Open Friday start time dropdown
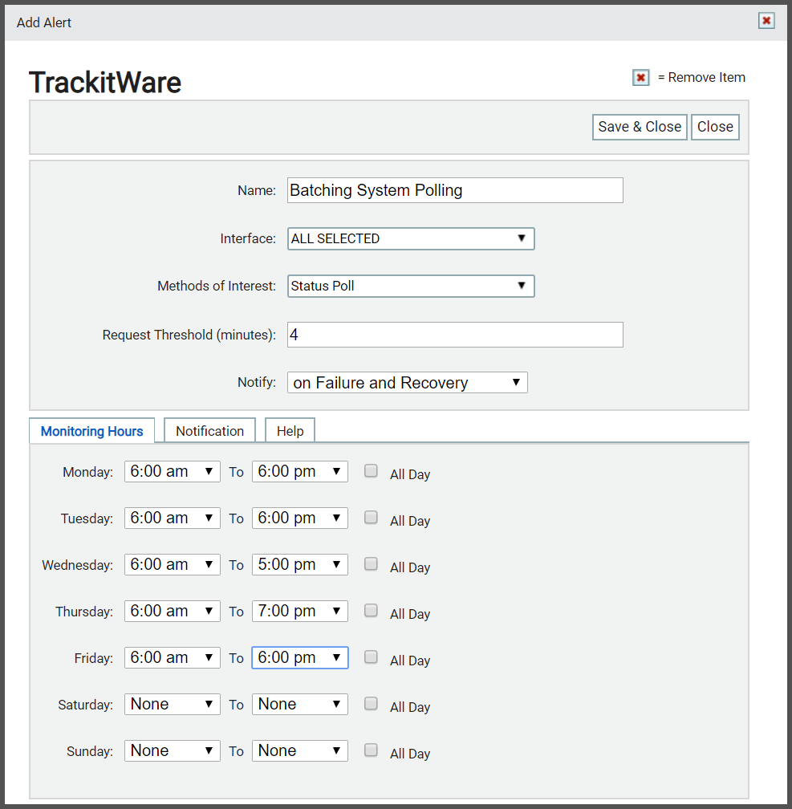The height and width of the screenshot is (809, 792). [173, 658]
